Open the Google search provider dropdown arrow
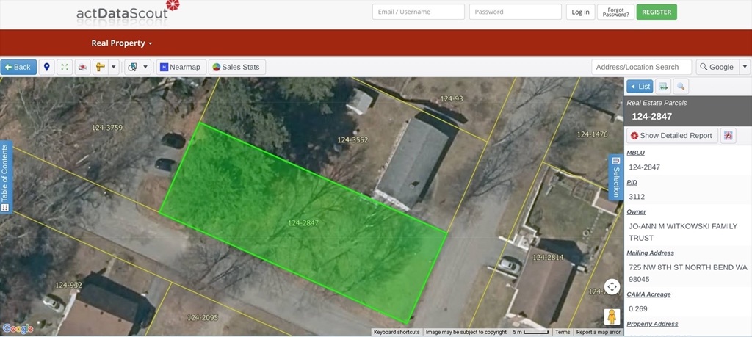This screenshot has width=752, height=337. coord(745,67)
